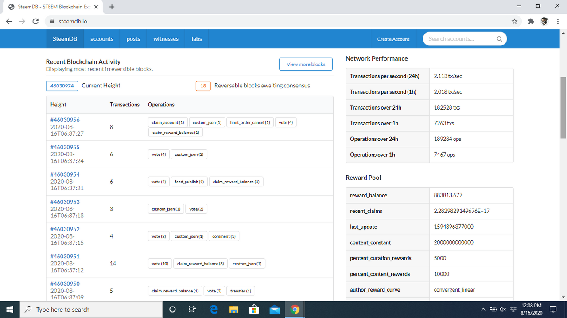Screen dimensions: 567x318
Task: Reload the steemdb.io page
Action: [36, 21]
